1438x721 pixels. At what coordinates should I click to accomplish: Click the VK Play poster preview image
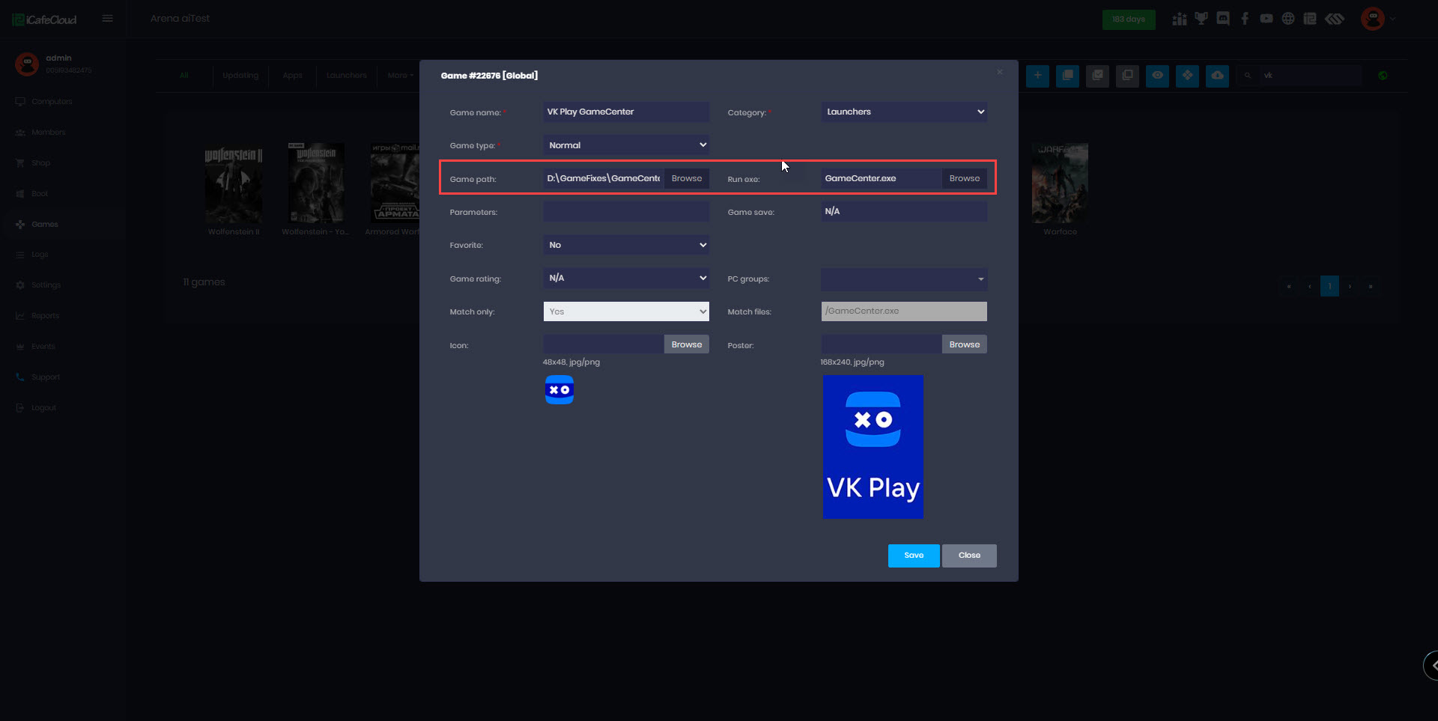click(x=873, y=447)
